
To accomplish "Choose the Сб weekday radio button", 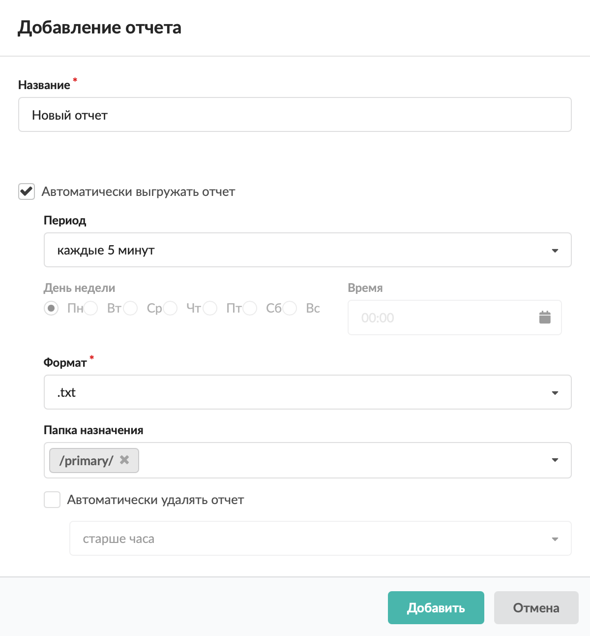I will (250, 309).
